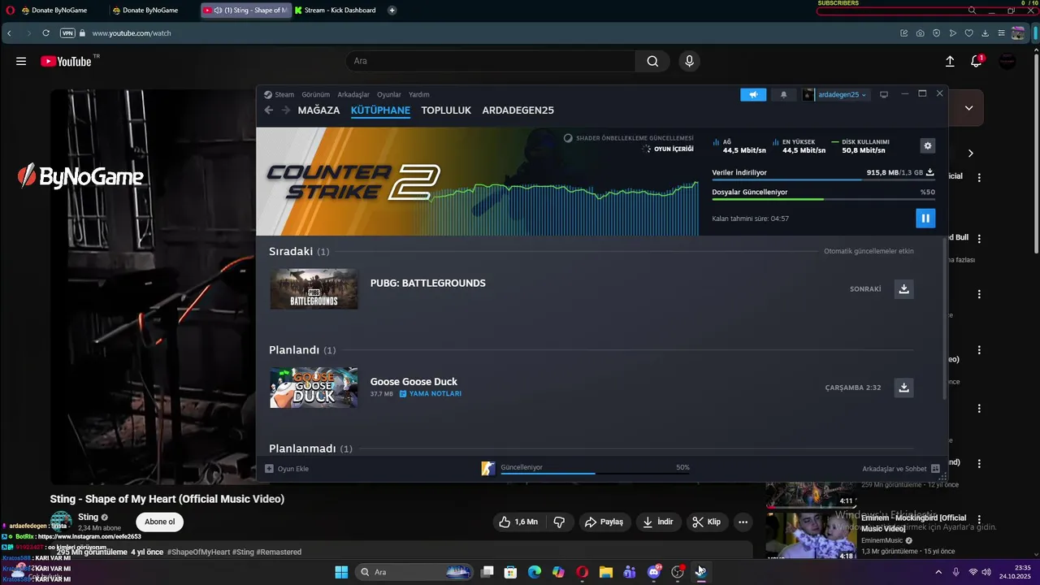1040x585 pixels.
Task: Download PUBG: BATTLEGROUNDS now
Action: pyautogui.click(x=903, y=288)
